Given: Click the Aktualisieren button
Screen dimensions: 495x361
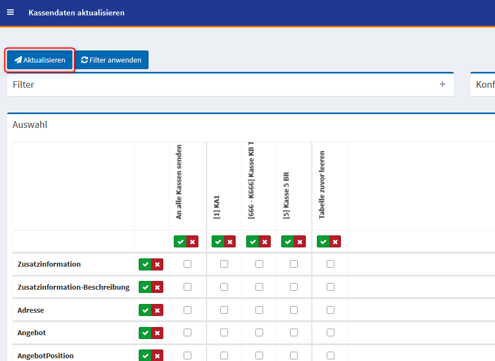Looking at the screenshot, I should [40, 60].
